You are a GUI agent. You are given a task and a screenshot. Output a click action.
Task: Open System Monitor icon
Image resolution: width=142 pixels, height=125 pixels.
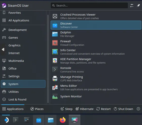55,96
